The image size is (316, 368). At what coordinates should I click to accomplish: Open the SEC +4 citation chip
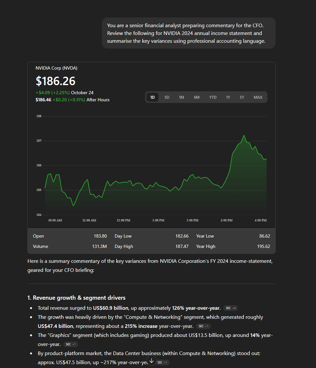(231, 308)
